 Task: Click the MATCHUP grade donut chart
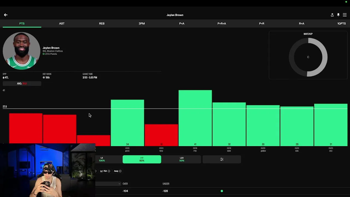point(308,57)
